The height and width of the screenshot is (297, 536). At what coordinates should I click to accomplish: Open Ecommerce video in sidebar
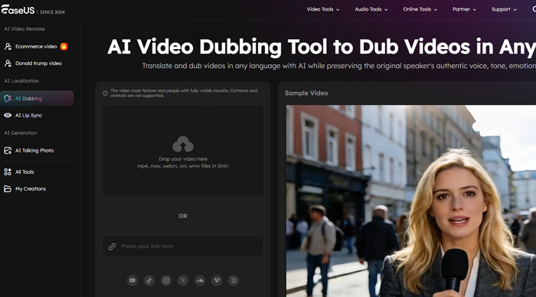point(37,47)
